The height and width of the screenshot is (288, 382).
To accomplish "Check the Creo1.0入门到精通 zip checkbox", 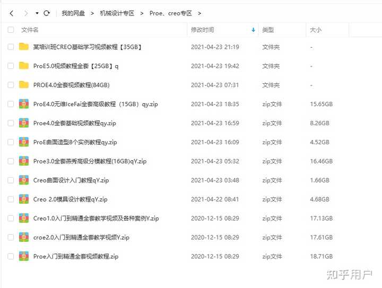I will 11,218.
